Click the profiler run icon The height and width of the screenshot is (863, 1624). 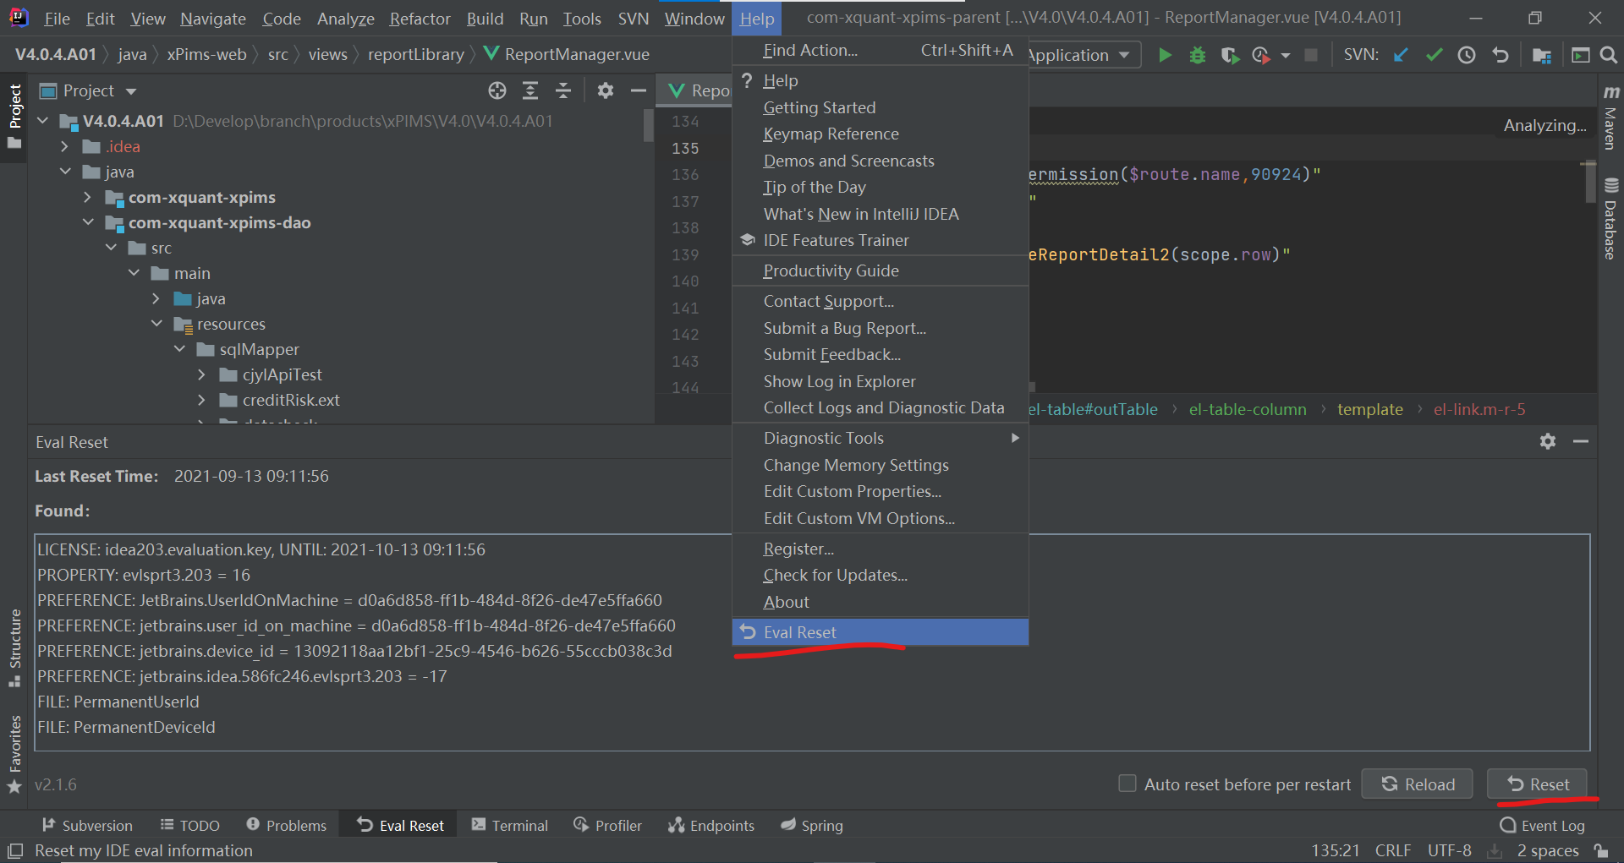point(1261,55)
